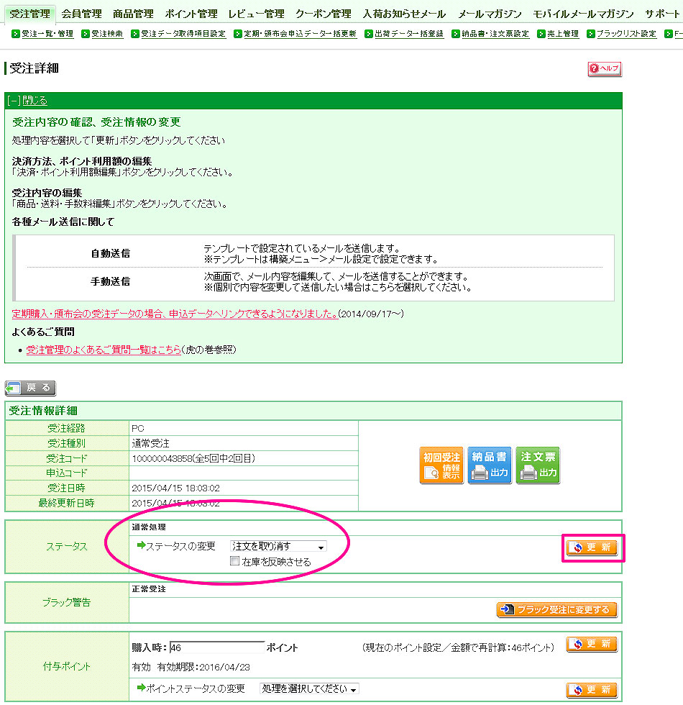Select the 通常処理 status text

pyautogui.click(x=149, y=527)
